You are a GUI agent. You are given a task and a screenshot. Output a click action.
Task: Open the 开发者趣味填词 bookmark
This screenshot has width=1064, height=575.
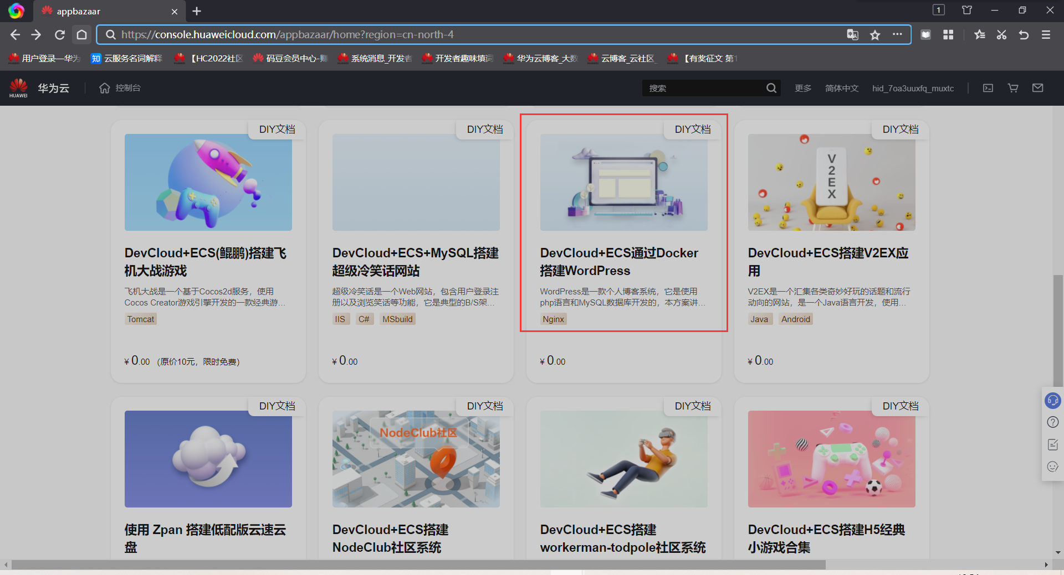pos(458,58)
